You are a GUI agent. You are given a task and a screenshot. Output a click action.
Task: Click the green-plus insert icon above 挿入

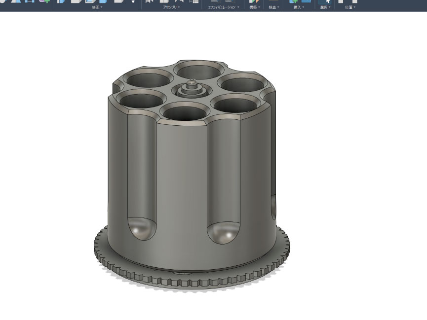coord(293,1)
